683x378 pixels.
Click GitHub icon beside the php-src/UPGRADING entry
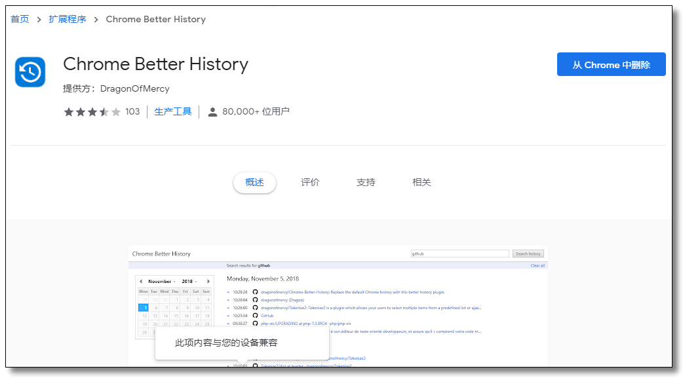pyautogui.click(x=255, y=324)
